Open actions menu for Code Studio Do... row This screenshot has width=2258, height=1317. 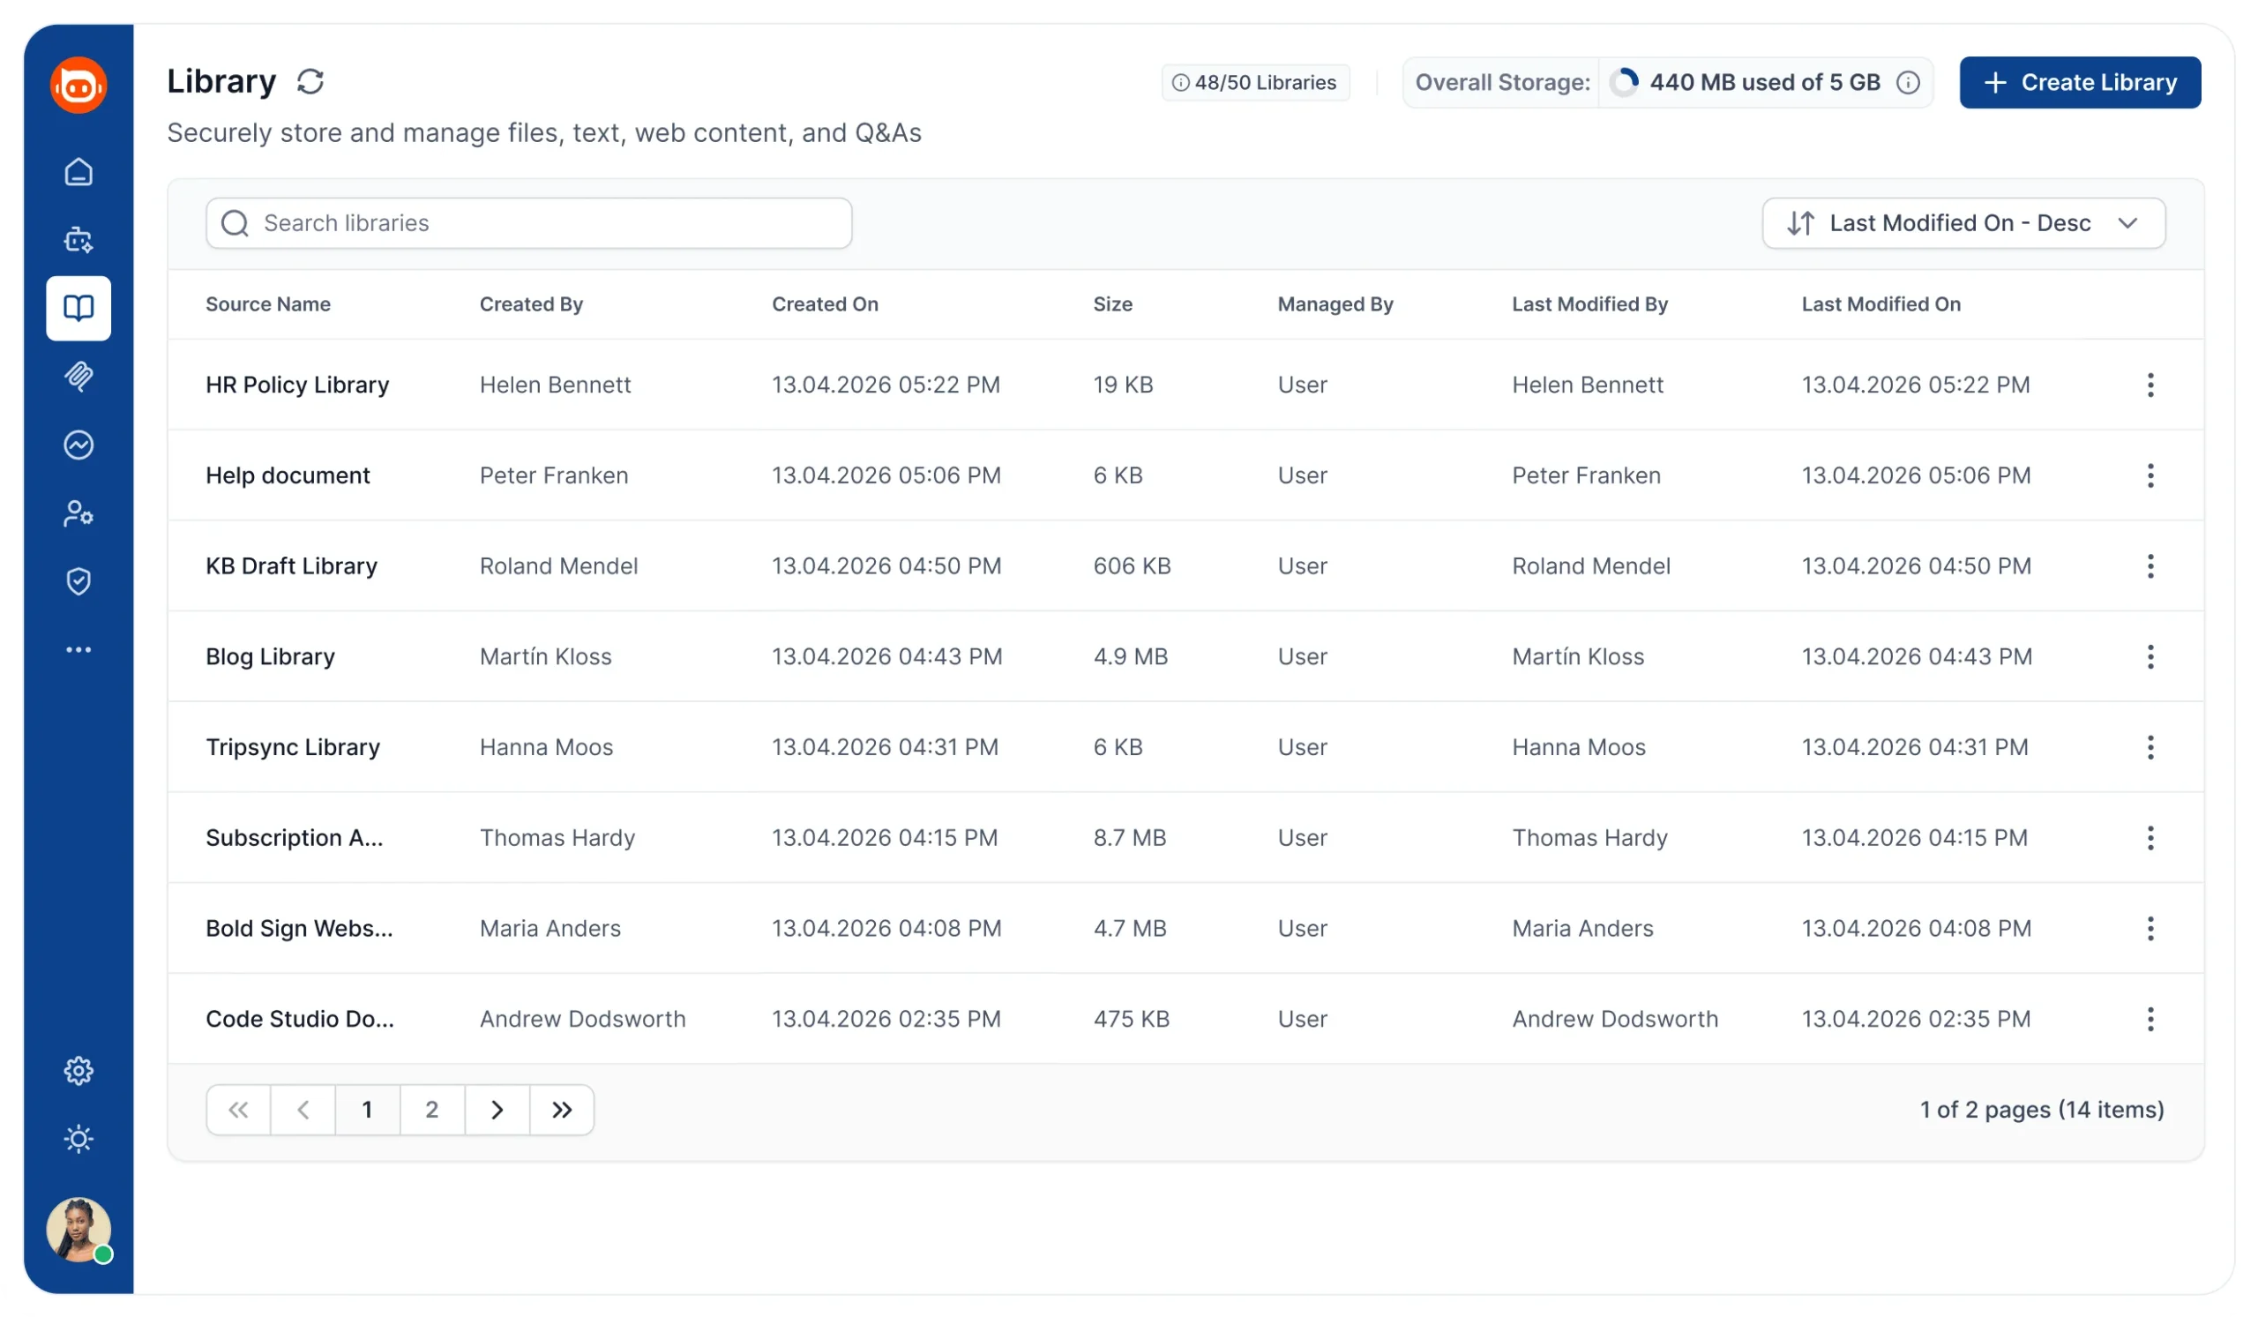2150,1019
